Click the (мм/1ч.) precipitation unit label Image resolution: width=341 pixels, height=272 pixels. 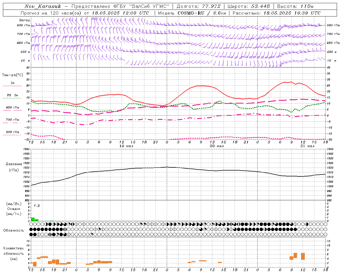pos(14,214)
